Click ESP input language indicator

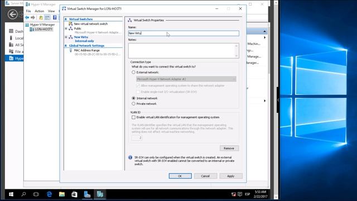pos(248,194)
